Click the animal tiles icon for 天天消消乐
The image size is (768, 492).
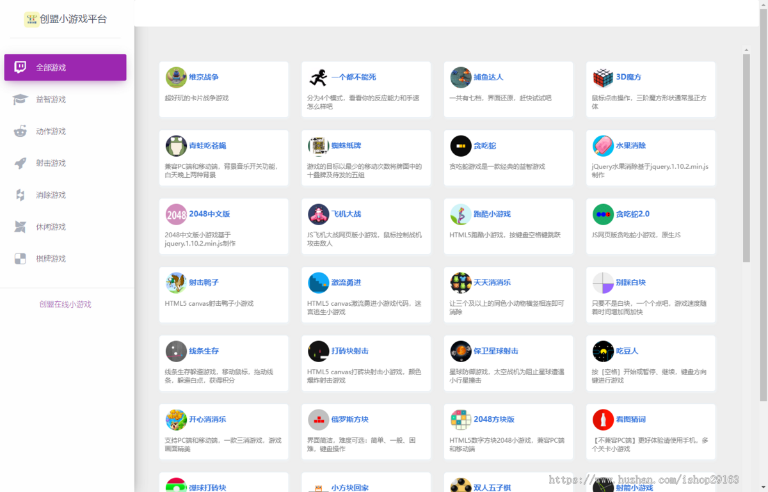pos(461,283)
